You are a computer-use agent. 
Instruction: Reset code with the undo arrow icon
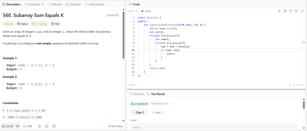pos(297,11)
